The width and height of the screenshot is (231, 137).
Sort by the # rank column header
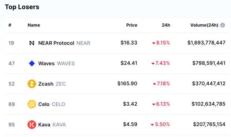[x=10, y=25]
